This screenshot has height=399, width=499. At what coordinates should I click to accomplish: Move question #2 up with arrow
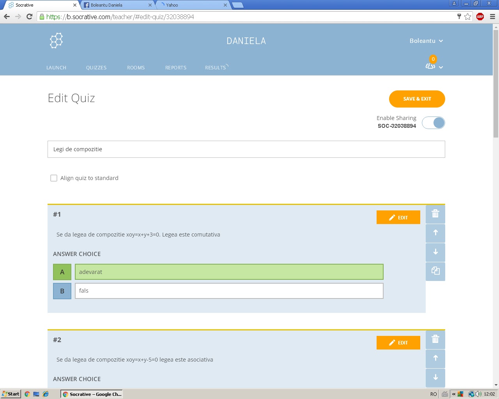pyautogui.click(x=435, y=358)
